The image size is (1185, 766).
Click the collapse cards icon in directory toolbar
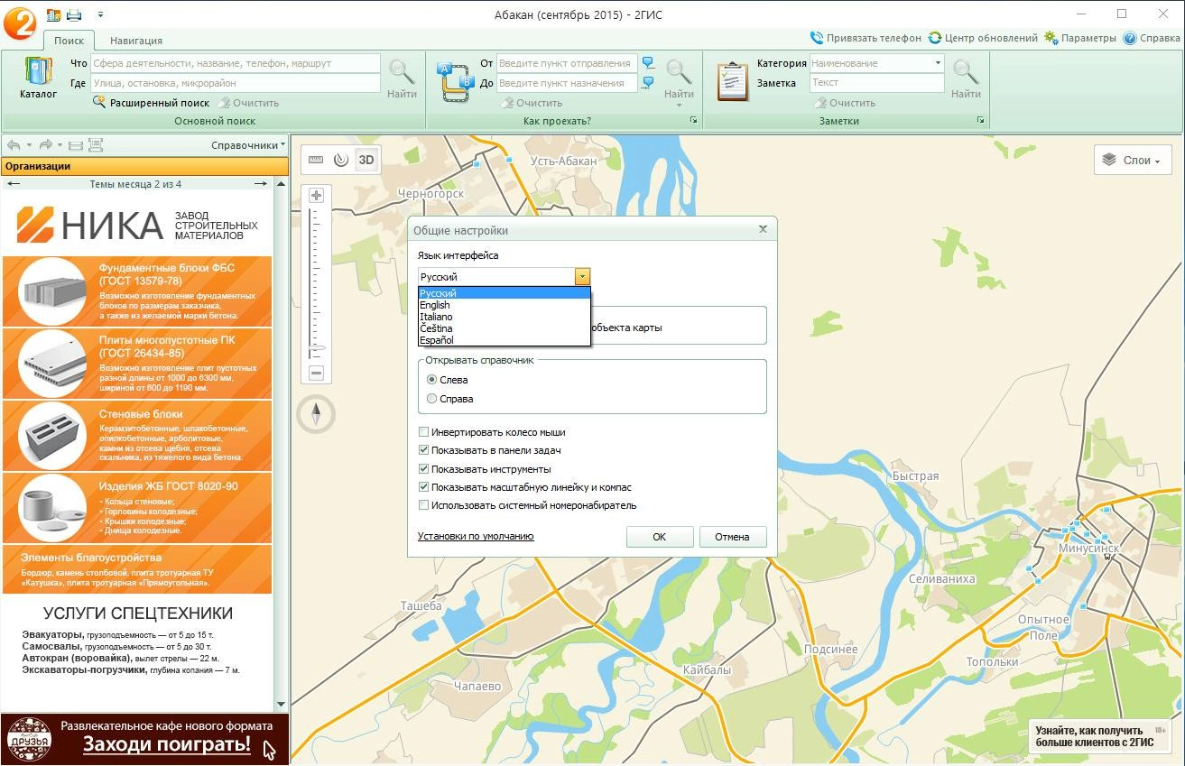pyautogui.click(x=76, y=144)
